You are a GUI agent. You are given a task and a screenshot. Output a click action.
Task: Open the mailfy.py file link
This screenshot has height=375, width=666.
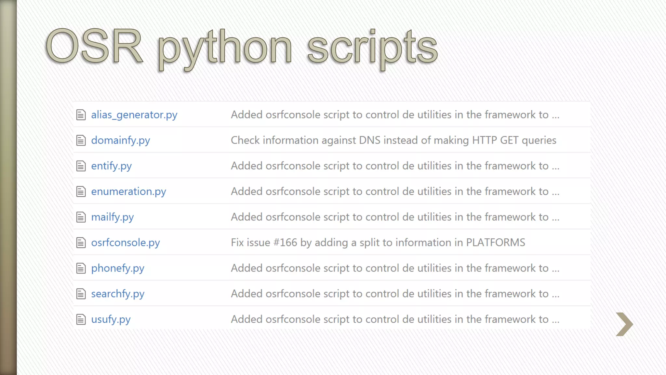point(112,217)
